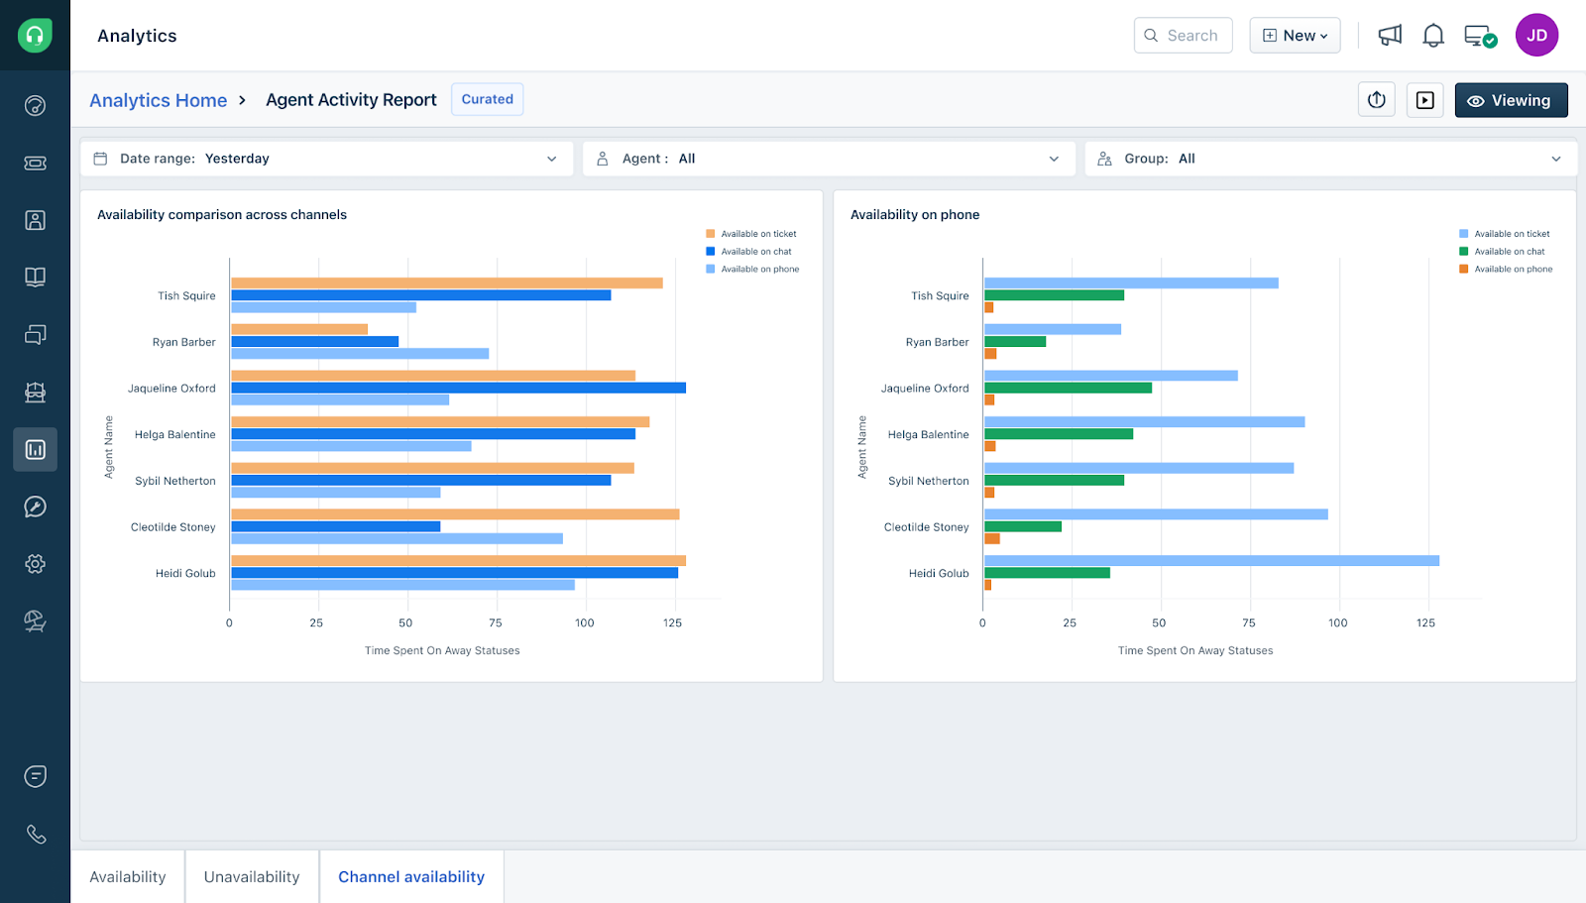Open the notifications bell icon
Viewport: 1586px width, 903px height.
[x=1433, y=36]
